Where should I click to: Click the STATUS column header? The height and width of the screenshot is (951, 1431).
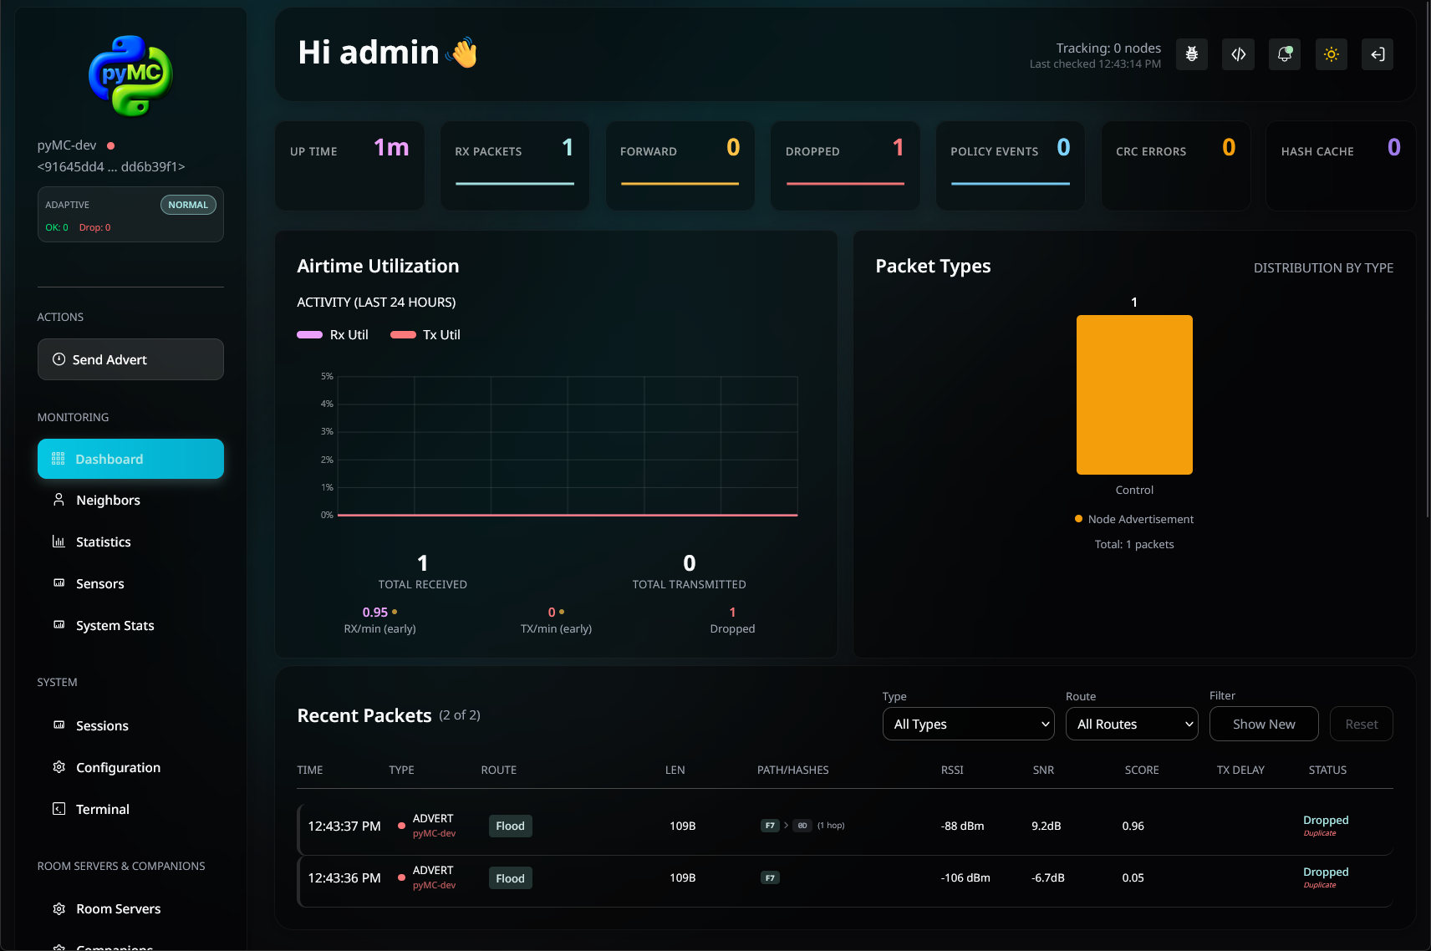point(1327,770)
